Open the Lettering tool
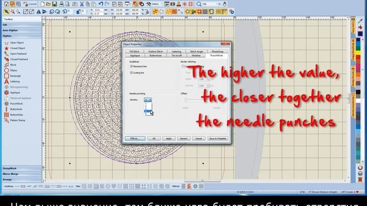Screen dimensions: 367x206 point(12,81)
